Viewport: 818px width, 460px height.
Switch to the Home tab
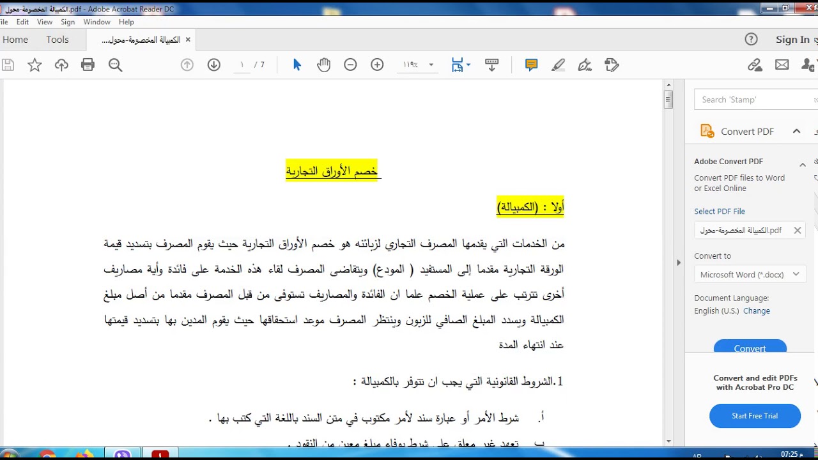tap(15, 40)
